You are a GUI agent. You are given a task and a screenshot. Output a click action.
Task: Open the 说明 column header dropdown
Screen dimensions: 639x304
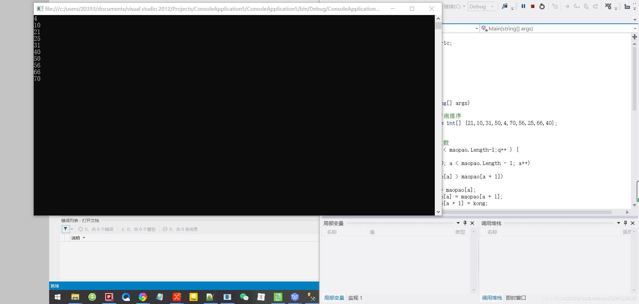coord(84,238)
